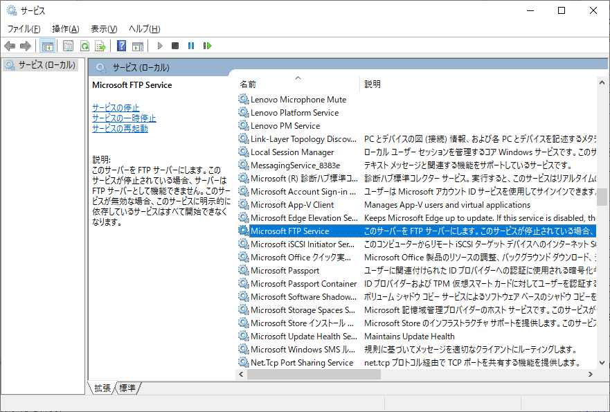Open the 表示 menu
The height and width of the screenshot is (412, 610).
click(x=102, y=28)
